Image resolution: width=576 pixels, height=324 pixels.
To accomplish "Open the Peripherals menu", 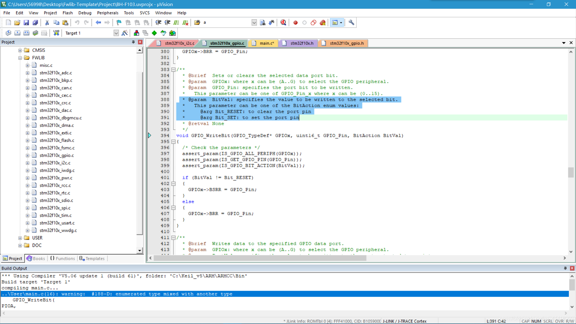I will [x=108, y=13].
